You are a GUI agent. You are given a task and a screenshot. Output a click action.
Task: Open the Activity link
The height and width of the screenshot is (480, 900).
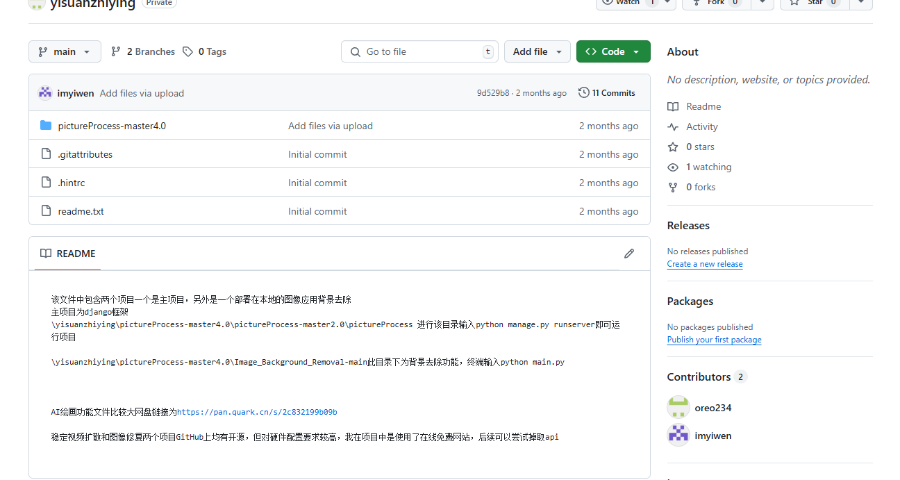coord(702,126)
